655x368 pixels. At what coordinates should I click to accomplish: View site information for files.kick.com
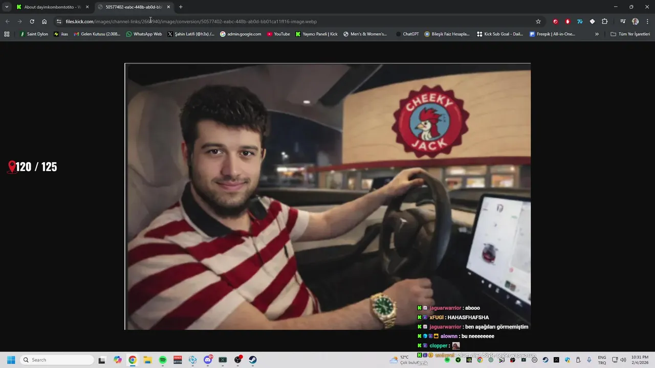pyautogui.click(x=59, y=21)
